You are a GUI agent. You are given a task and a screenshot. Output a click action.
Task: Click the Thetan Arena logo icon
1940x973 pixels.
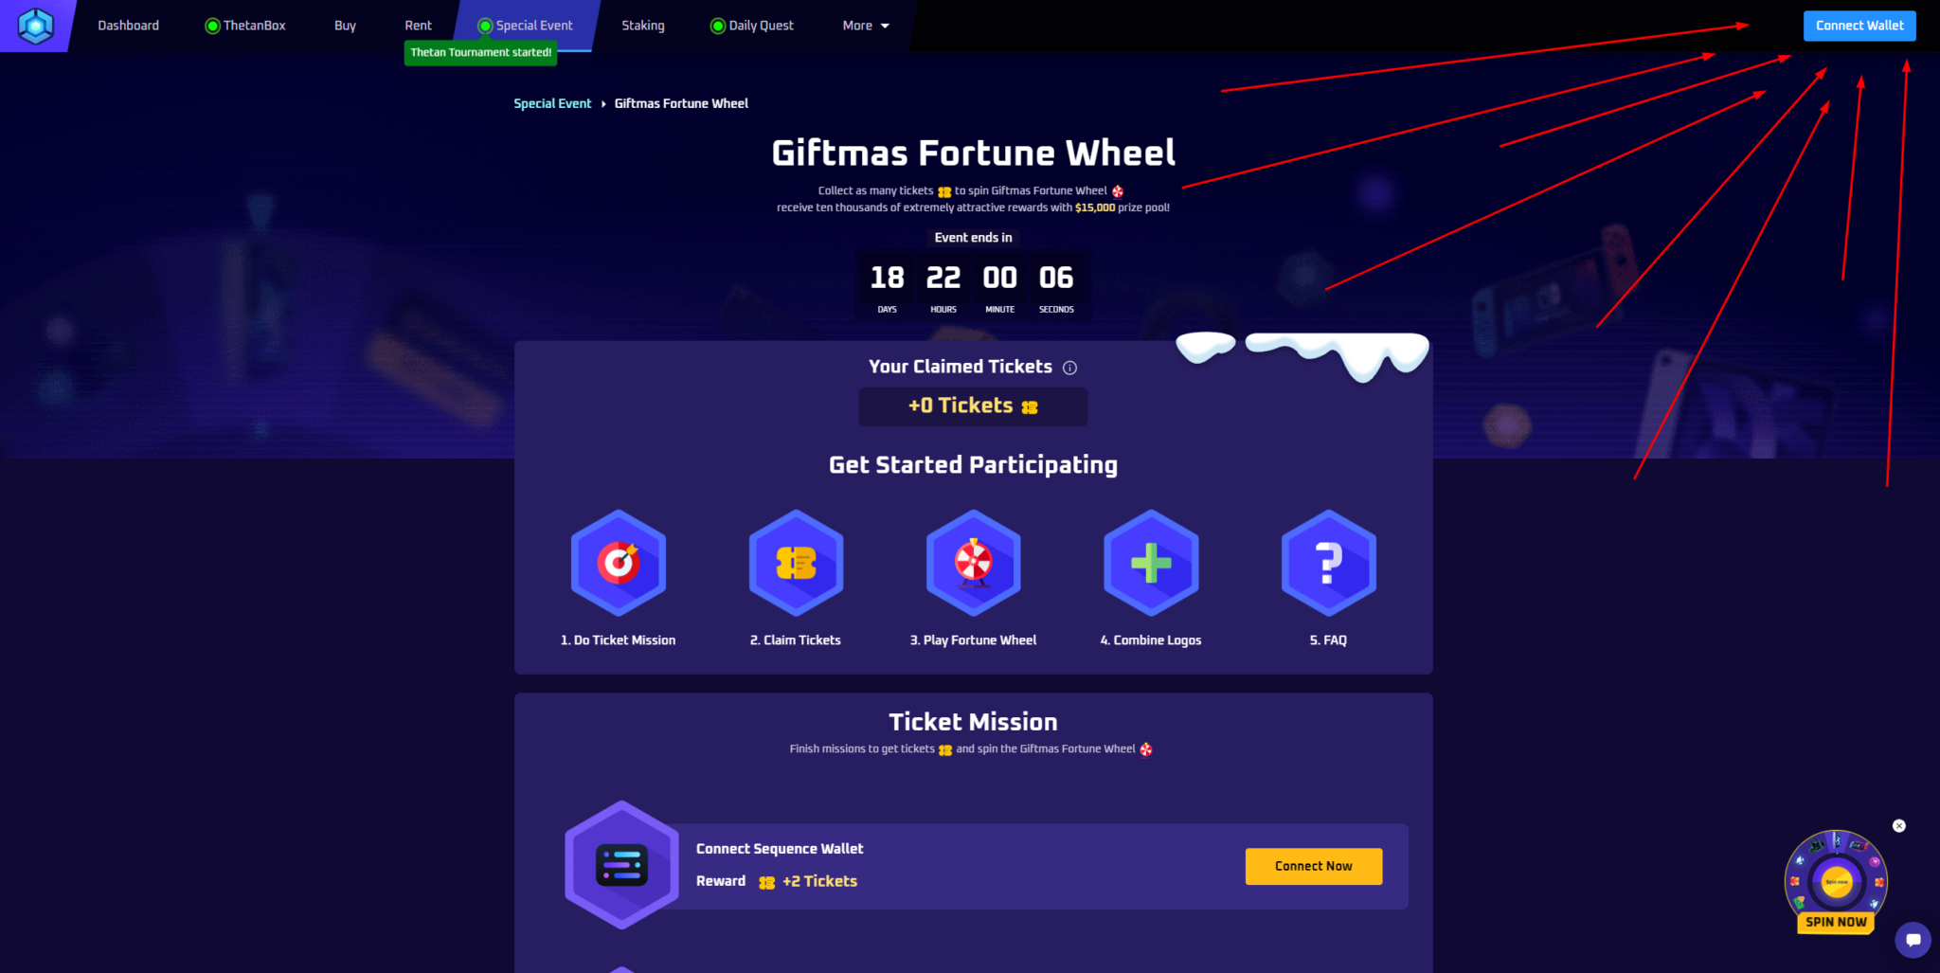[36, 26]
